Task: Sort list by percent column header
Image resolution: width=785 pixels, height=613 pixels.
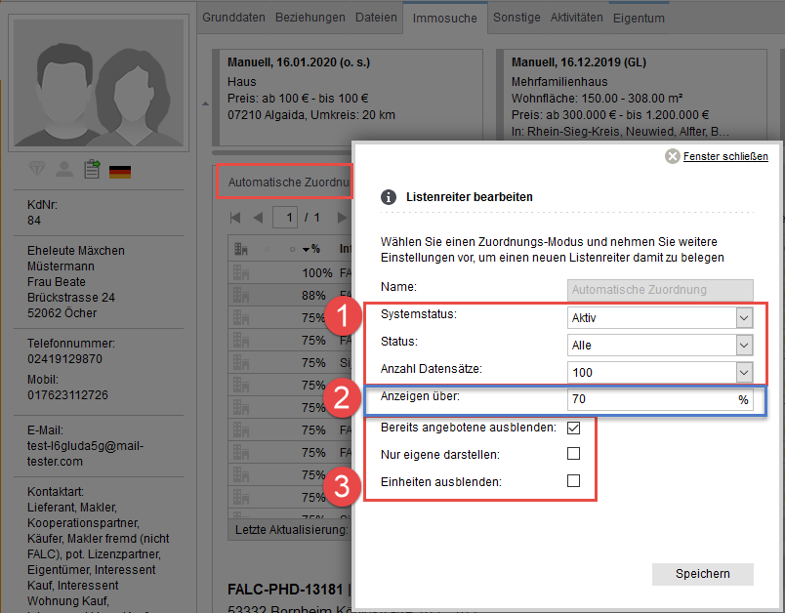Action: pyautogui.click(x=310, y=248)
